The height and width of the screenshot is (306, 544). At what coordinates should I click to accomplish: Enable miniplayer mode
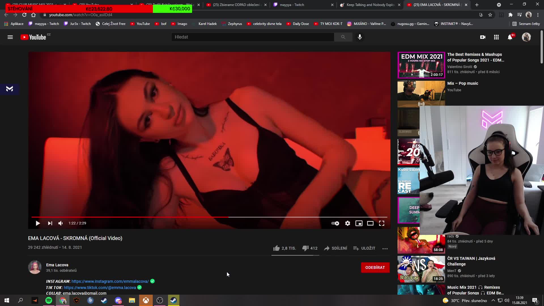[x=359, y=223]
